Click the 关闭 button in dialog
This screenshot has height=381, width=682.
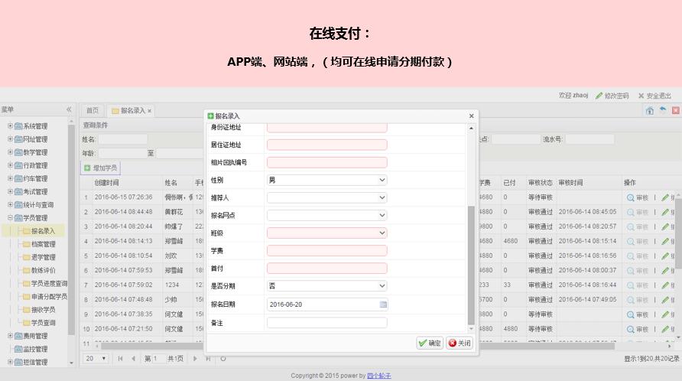click(460, 343)
